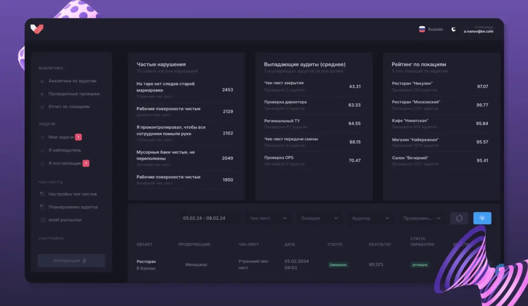Click the red heart checkmark app logo

coord(37,29)
